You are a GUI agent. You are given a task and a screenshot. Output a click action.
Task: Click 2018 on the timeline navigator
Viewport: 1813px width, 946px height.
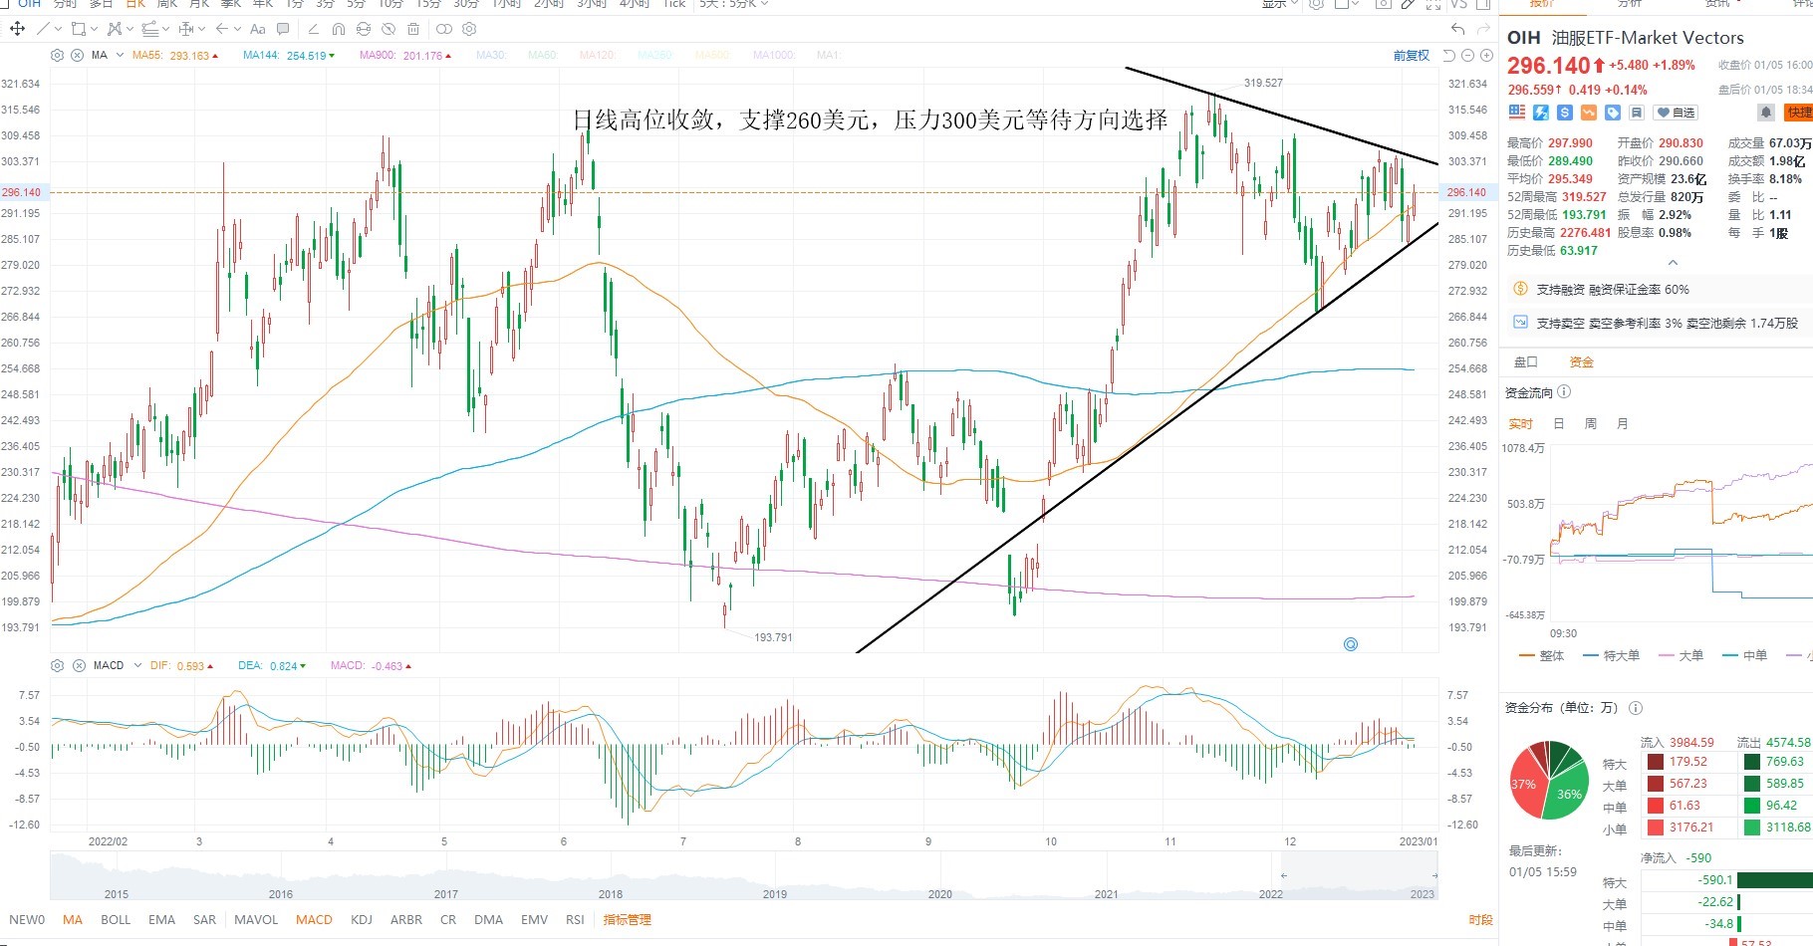(611, 893)
